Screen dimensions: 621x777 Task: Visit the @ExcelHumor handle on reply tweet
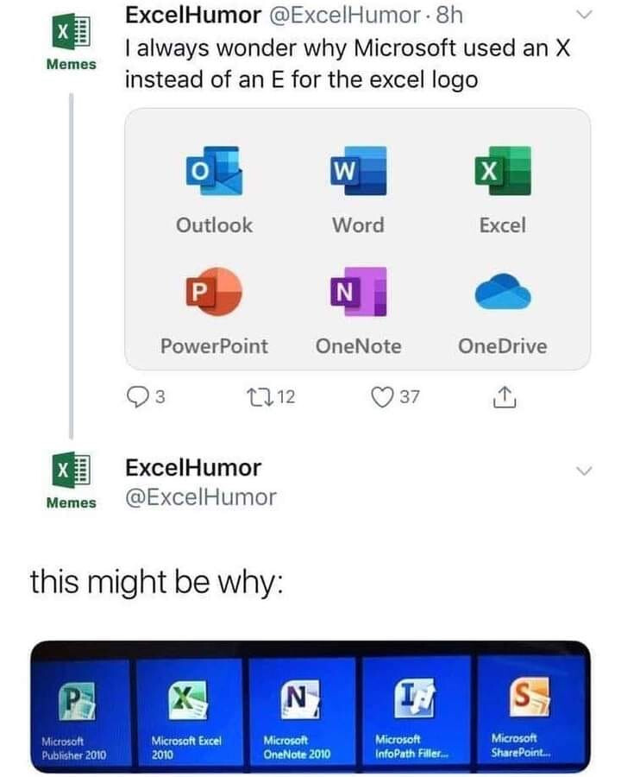[201, 497]
